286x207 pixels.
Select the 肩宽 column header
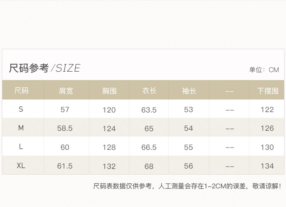(66, 91)
